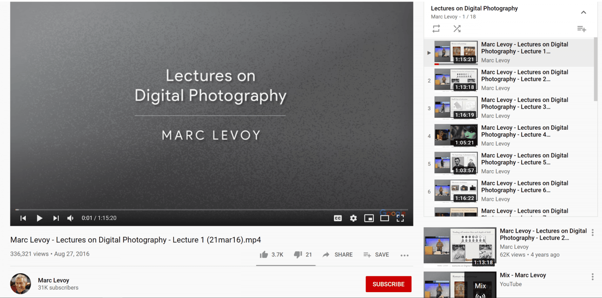Open options menu for Mix - Marc Levoy

click(x=593, y=277)
